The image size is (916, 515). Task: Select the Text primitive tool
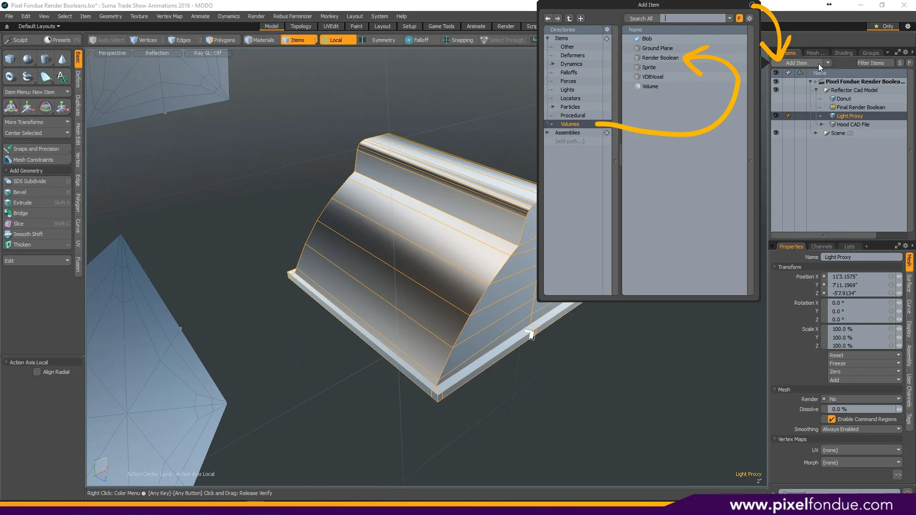pyautogui.click(x=62, y=76)
